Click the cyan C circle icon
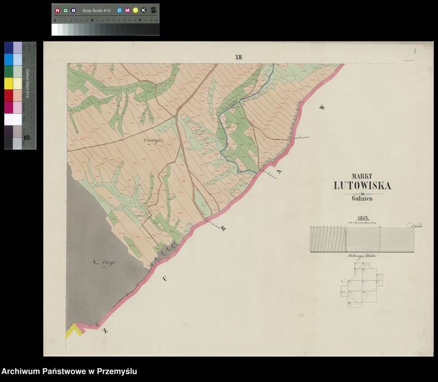 click(119, 10)
